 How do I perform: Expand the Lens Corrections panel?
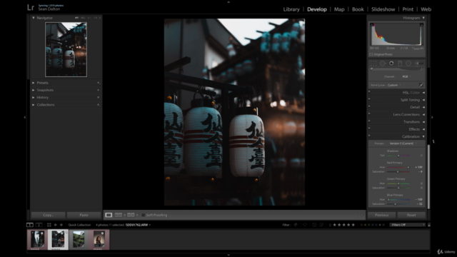click(423, 114)
